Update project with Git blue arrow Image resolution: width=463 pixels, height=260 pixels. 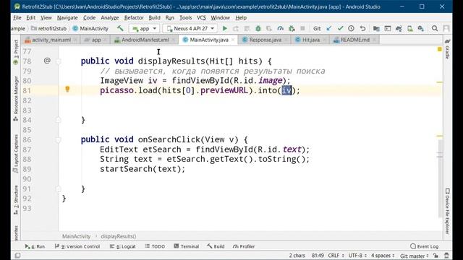tap(329, 29)
